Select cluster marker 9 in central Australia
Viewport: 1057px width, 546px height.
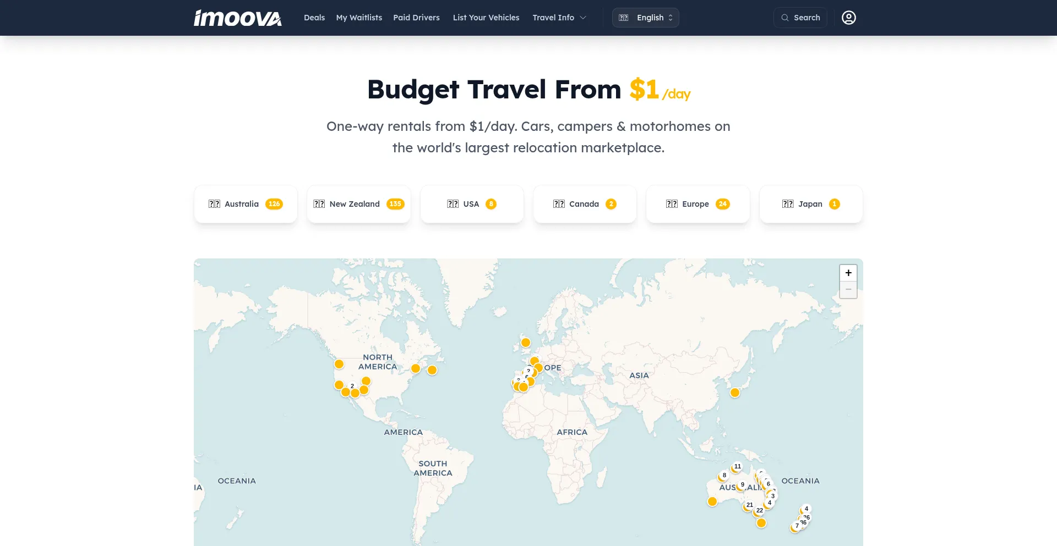(742, 485)
